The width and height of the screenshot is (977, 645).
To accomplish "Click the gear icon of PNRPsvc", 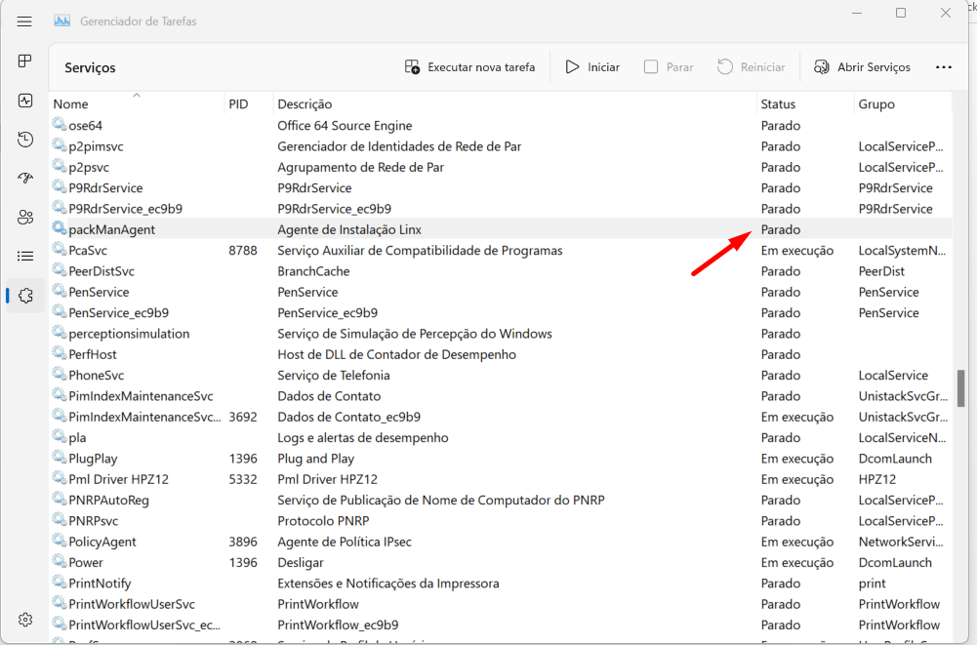I will coord(60,520).
